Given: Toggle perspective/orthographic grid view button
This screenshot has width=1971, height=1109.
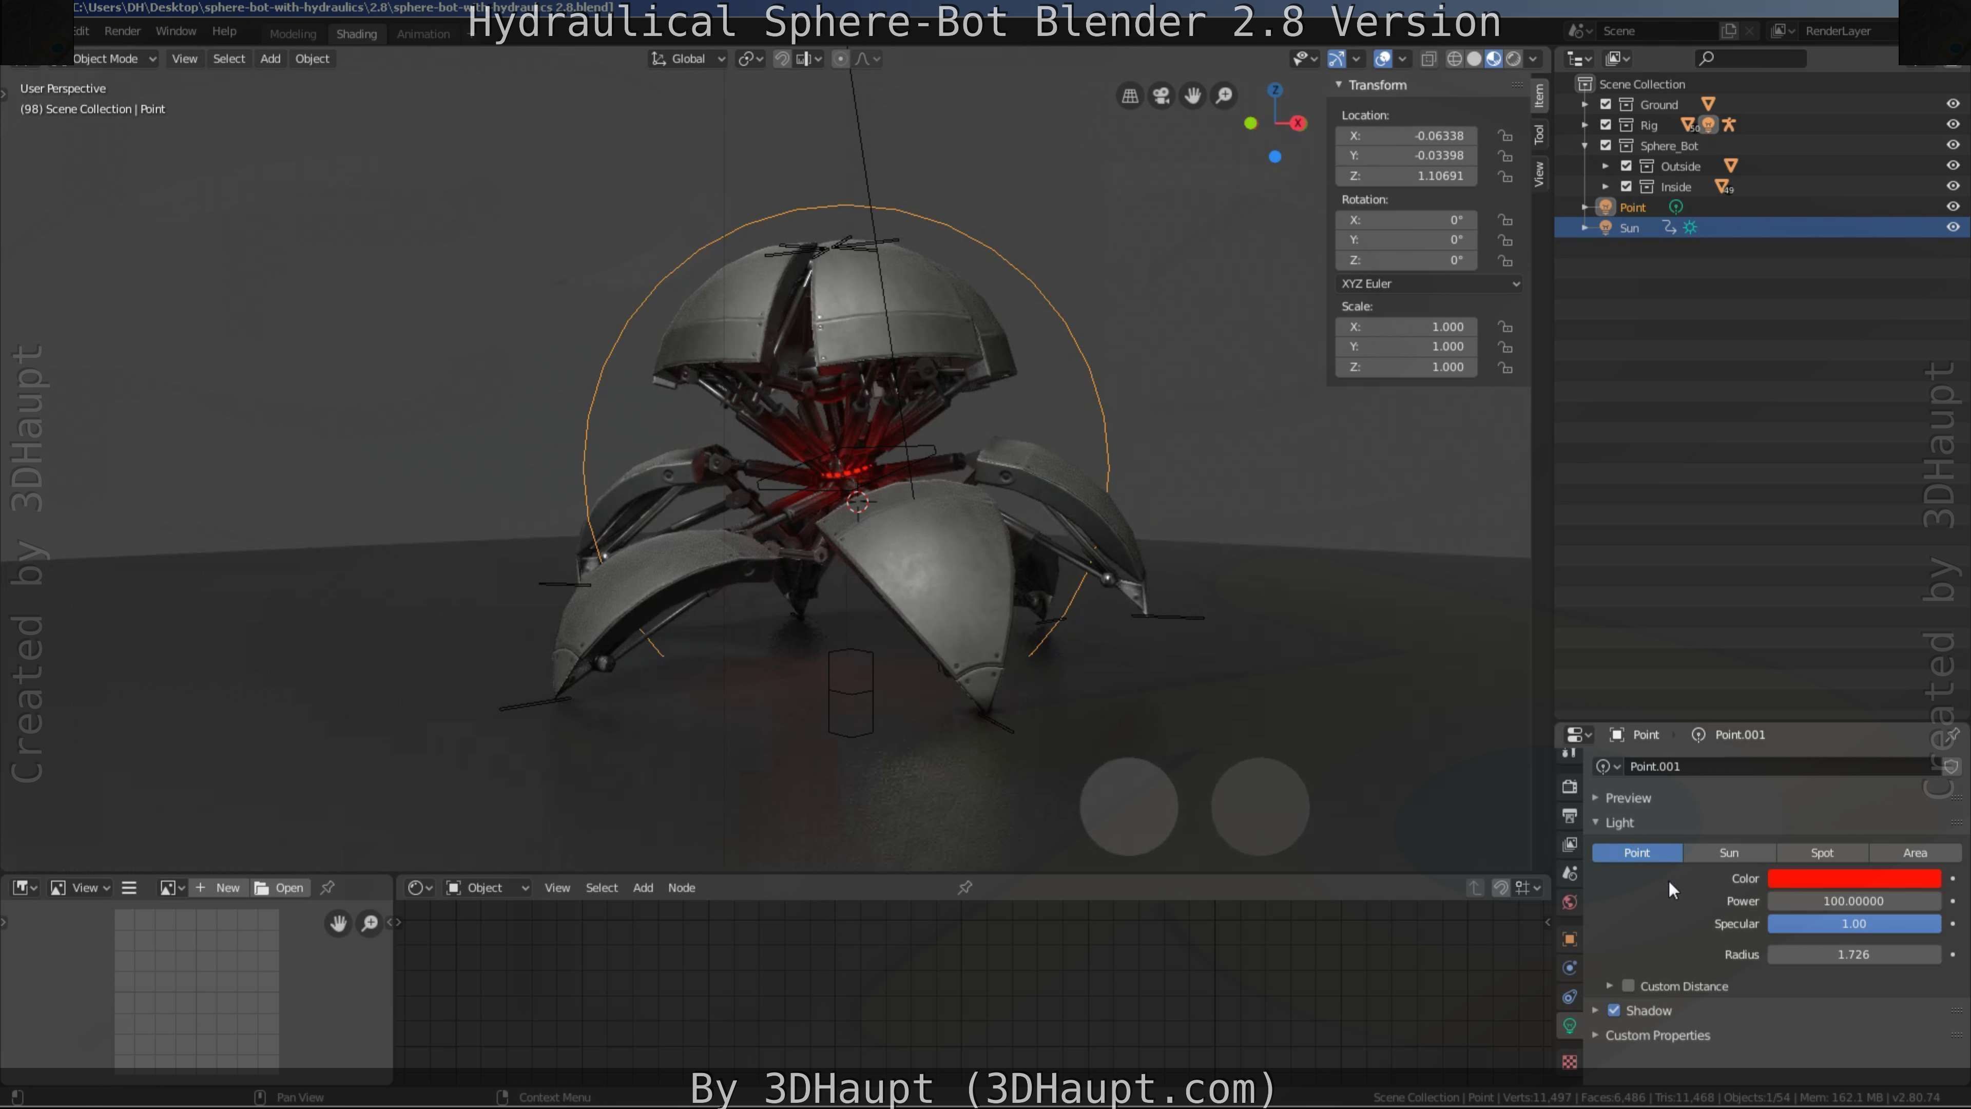Looking at the screenshot, I should tap(1129, 95).
